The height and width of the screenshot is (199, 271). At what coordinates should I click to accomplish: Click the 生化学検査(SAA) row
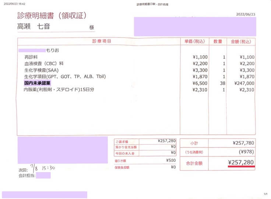coord(41,70)
